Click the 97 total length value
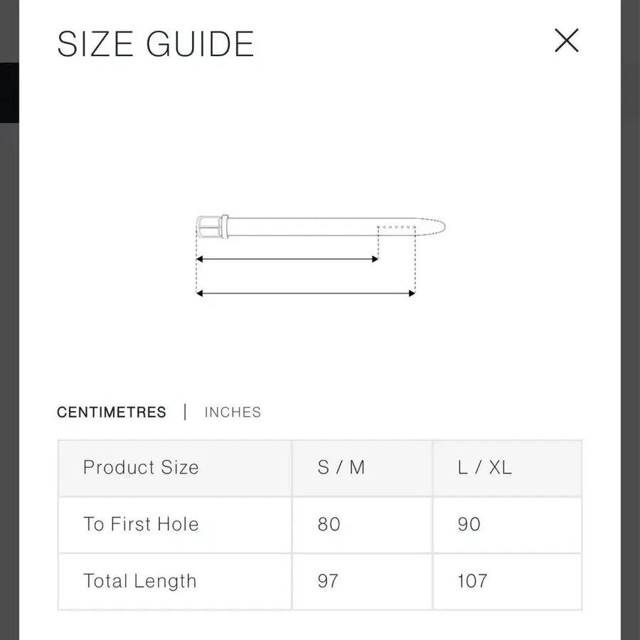Screen dimensions: 640x640 click(x=328, y=581)
